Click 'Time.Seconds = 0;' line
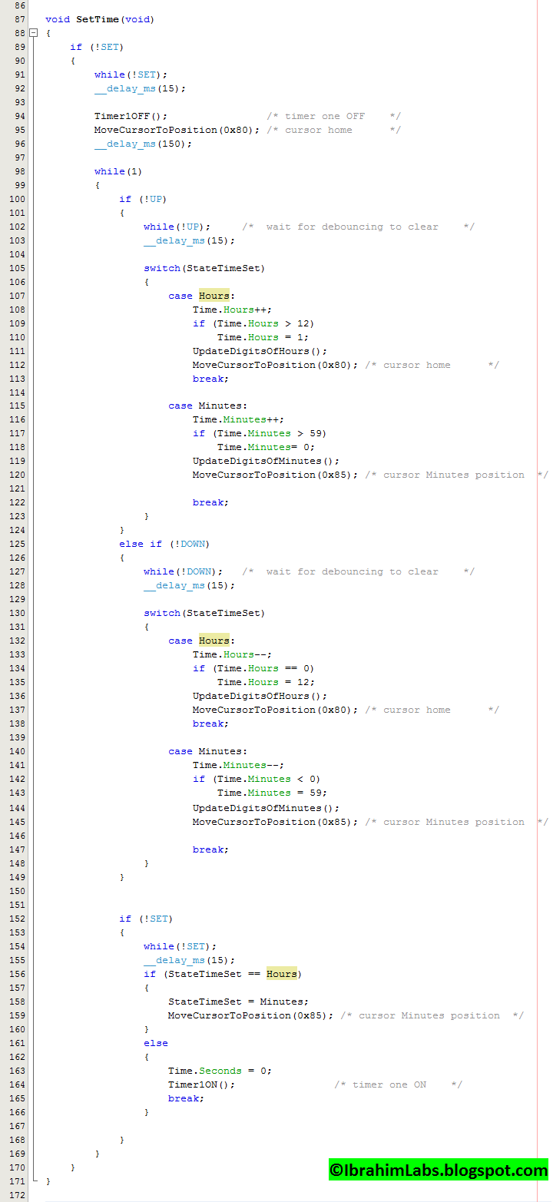This screenshot has height=1202, width=553. [x=220, y=1071]
